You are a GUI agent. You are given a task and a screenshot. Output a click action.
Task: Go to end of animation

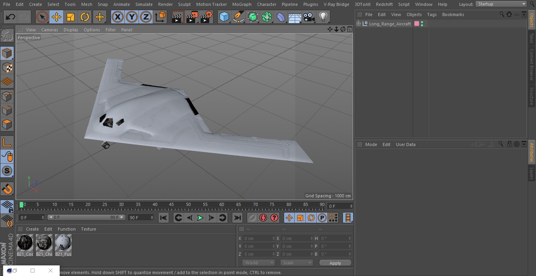point(237,218)
